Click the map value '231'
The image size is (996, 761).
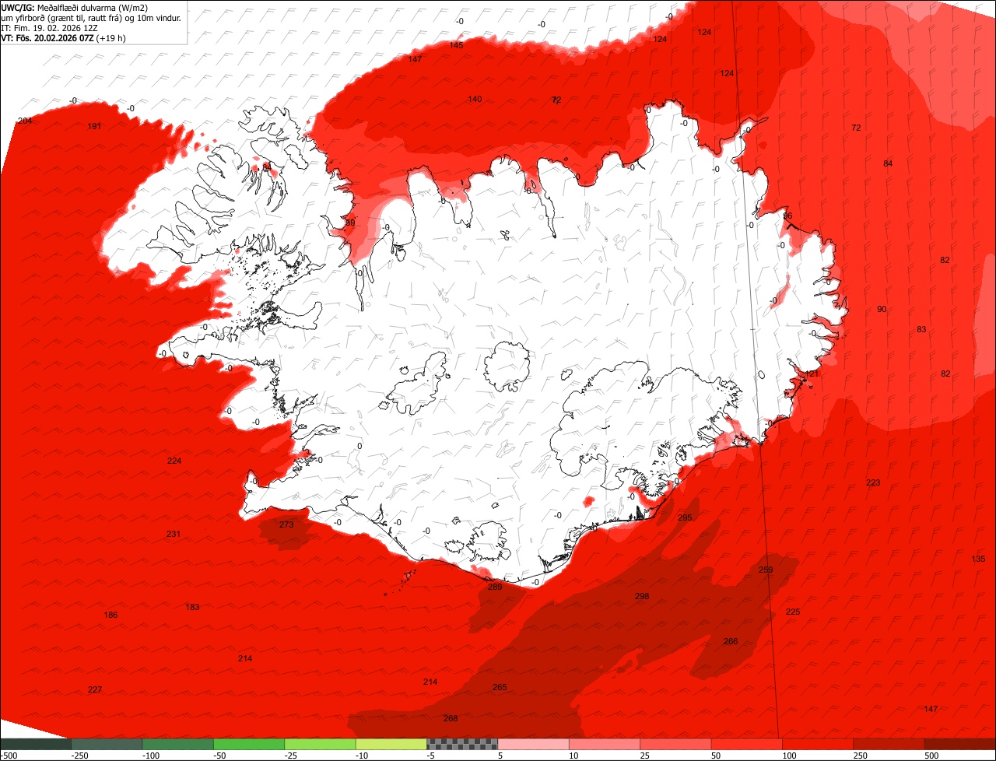174,534
